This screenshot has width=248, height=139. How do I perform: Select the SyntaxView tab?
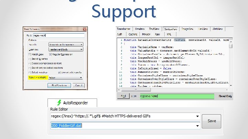point(170,29)
